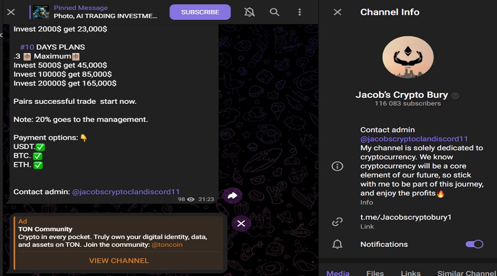Click the TON Community ad title
The height and width of the screenshot is (276, 497).
[x=45, y=229]
